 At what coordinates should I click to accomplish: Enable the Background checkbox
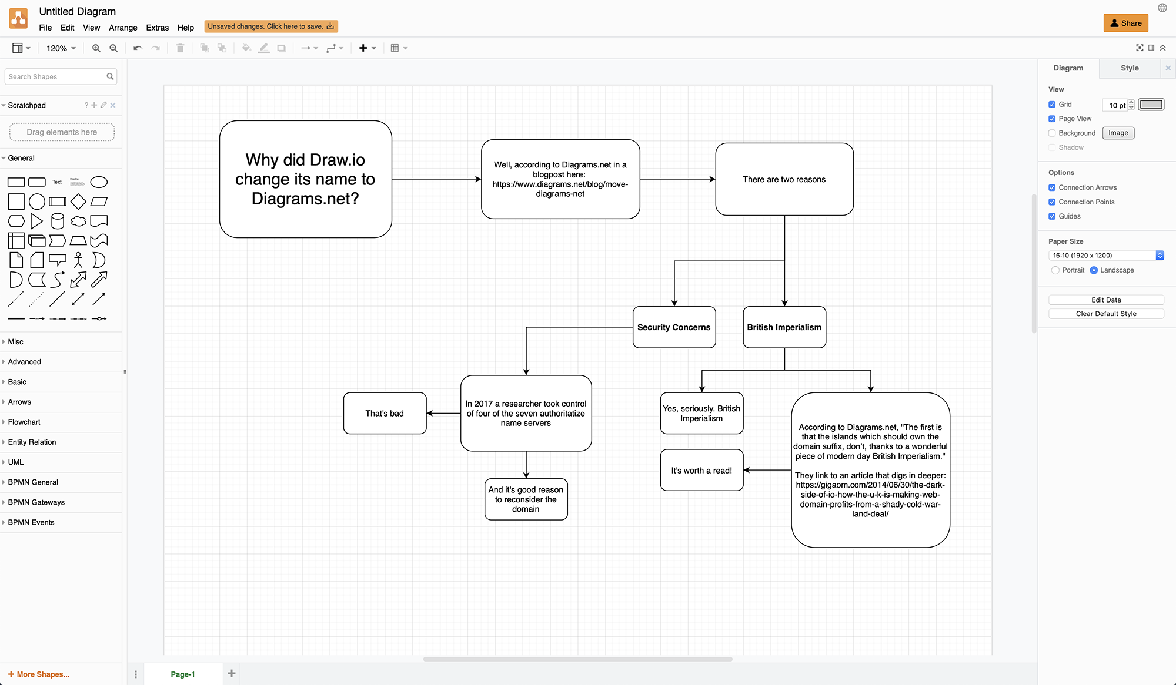pos(1052,133)
